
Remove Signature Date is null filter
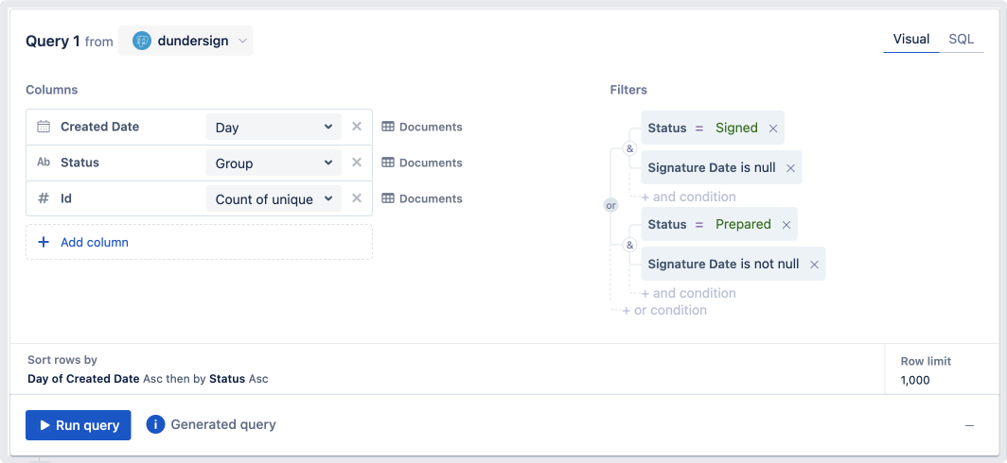pyautogui.click(x=790, y=168)
